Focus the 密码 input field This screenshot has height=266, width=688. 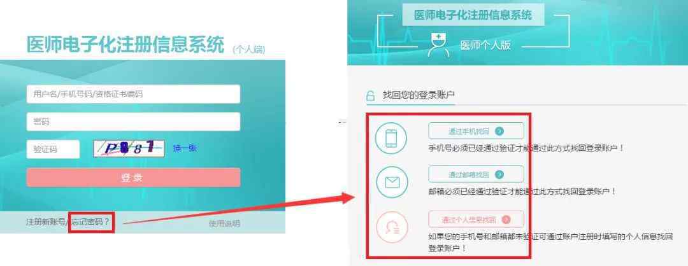(133, 122)
